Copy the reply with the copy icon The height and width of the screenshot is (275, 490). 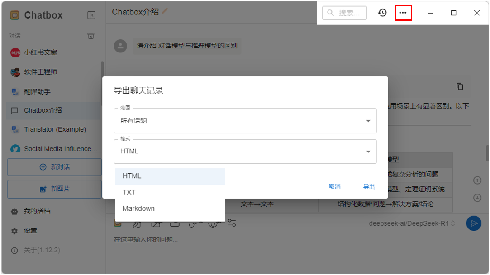pyautogui.click(x=460, y=86)
